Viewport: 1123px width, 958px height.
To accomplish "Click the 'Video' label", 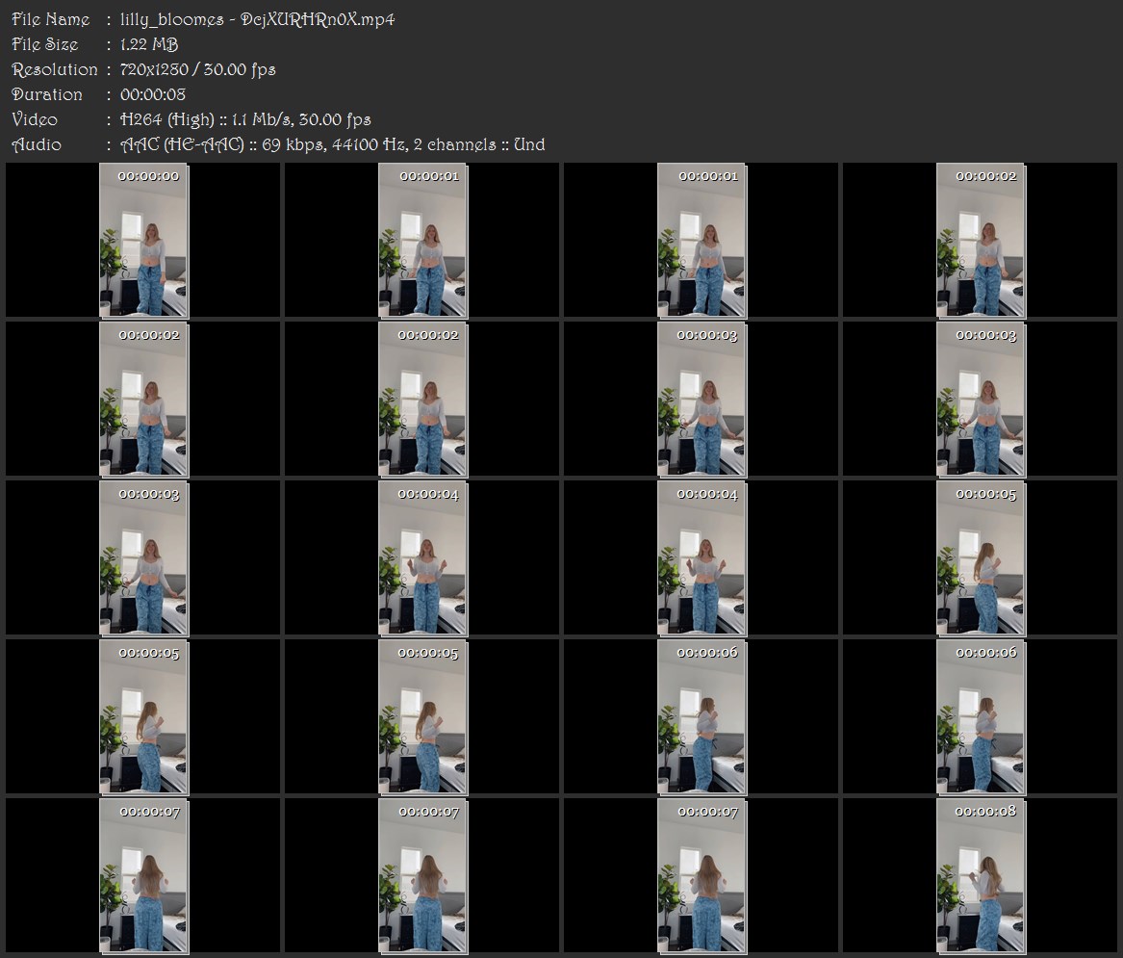I will 35,119.
